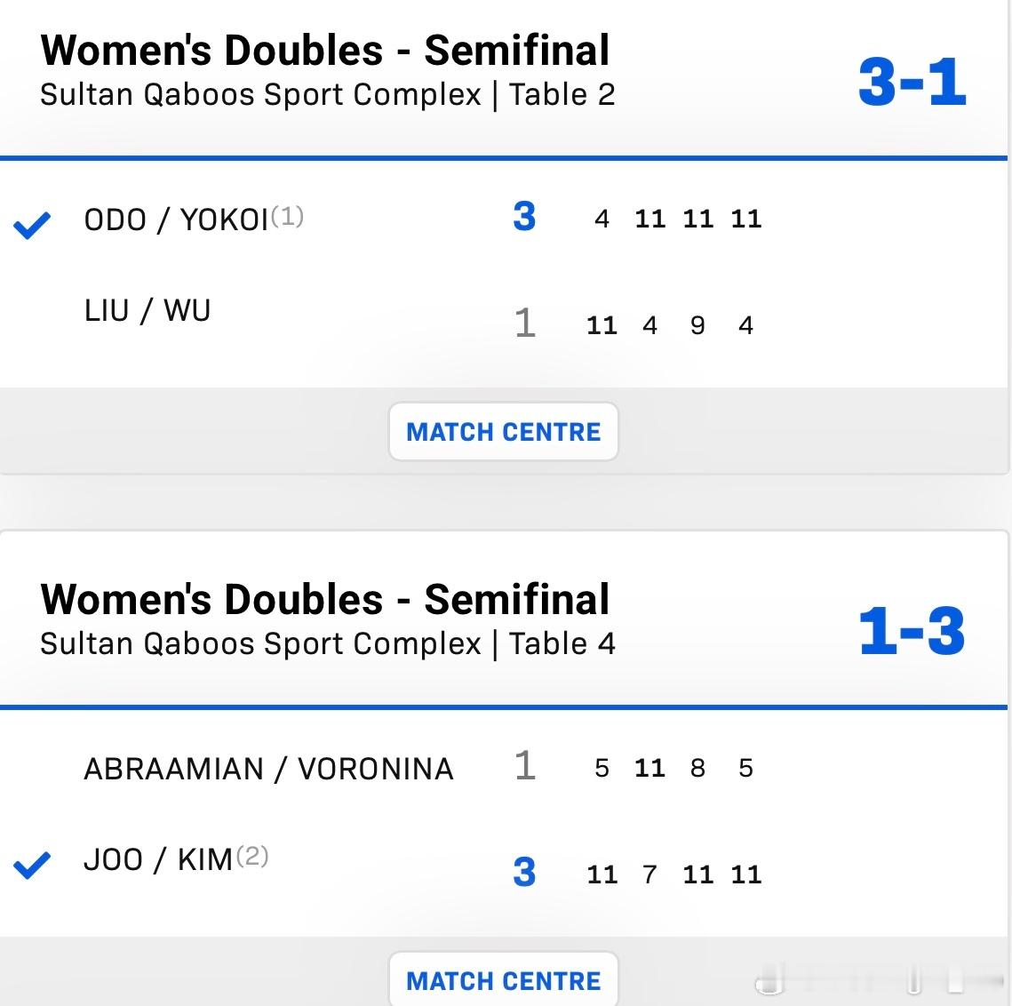The width and height of the screenshot is (1012, 1006).
Task: Click Sultan Qaboos Sport Complex Table 2 venue text
Action: pyautogui.click(x=328, y=95)
